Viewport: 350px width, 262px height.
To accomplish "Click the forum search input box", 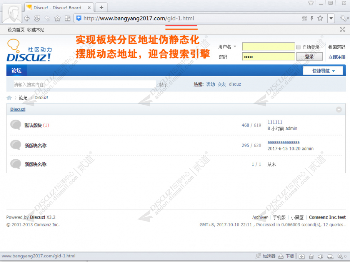I will 85,84.
